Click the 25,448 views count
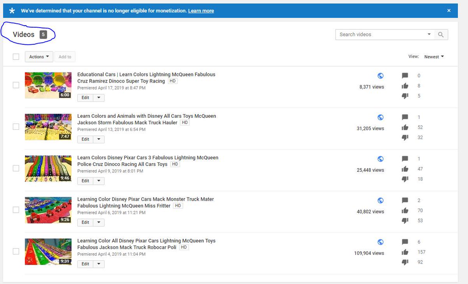The image size is (468, 284). [x=370, y=170]
